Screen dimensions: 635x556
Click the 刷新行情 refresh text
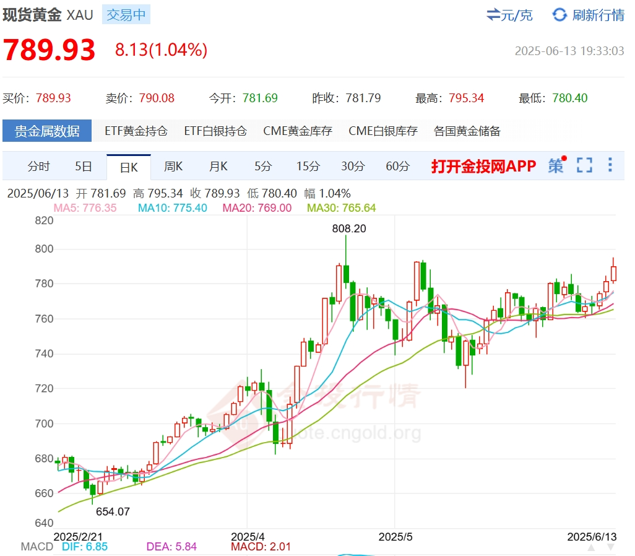pos(598,15)
